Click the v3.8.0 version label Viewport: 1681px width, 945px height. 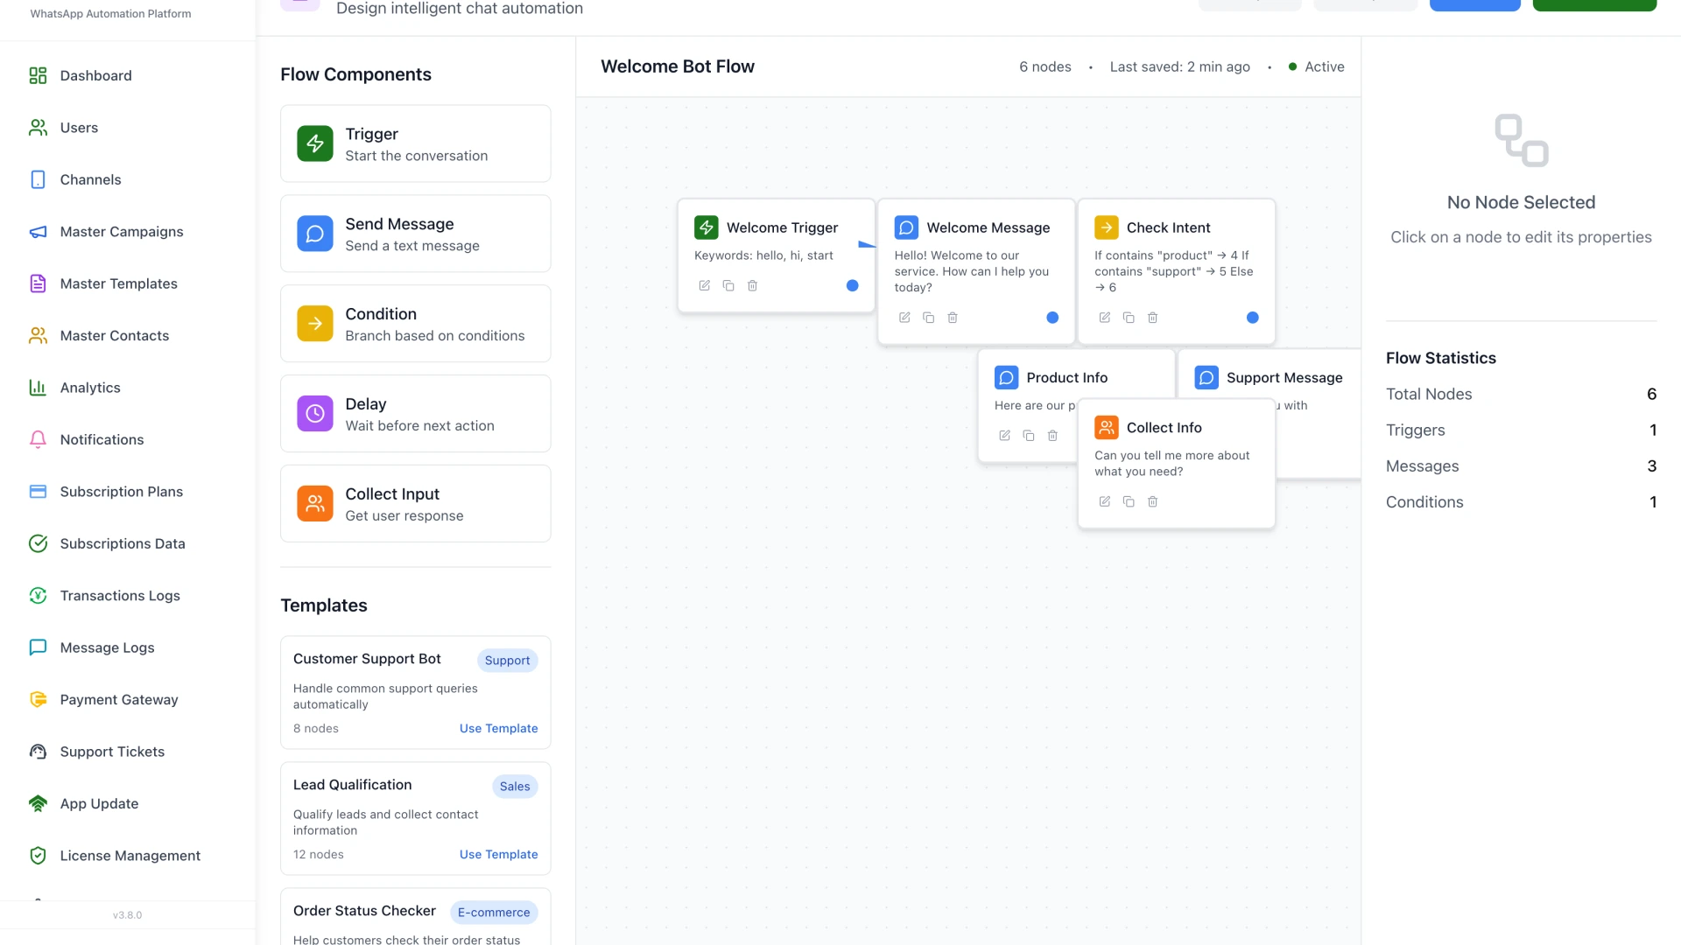[128, 915]
